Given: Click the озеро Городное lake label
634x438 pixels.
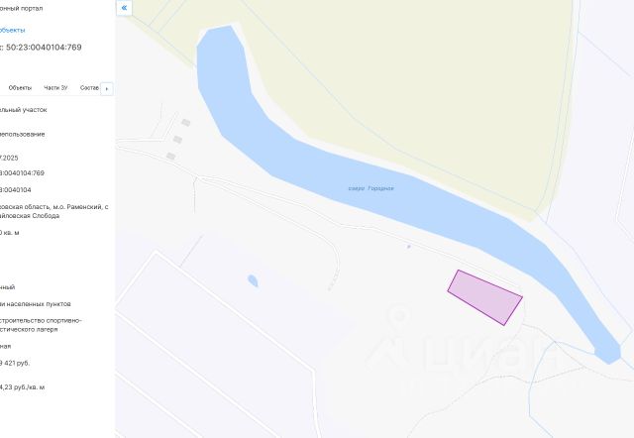Looking at the screenshot, I should (x=370, y=188).
